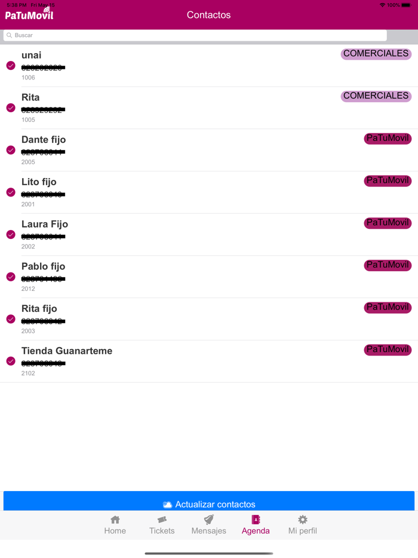418x558 pixels.
Task: Open the Tickets tab icon
Action: coord(162,520)
